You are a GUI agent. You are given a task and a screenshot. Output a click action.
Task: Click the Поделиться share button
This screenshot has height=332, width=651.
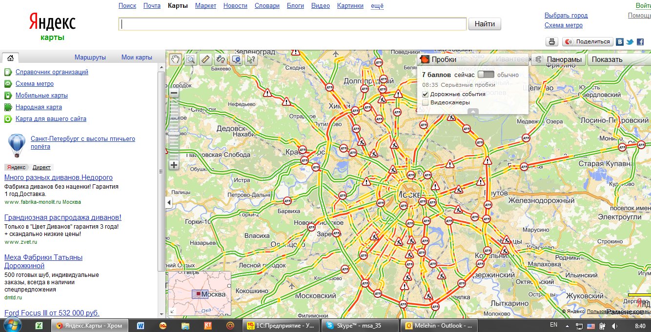[x=588, y=42]
